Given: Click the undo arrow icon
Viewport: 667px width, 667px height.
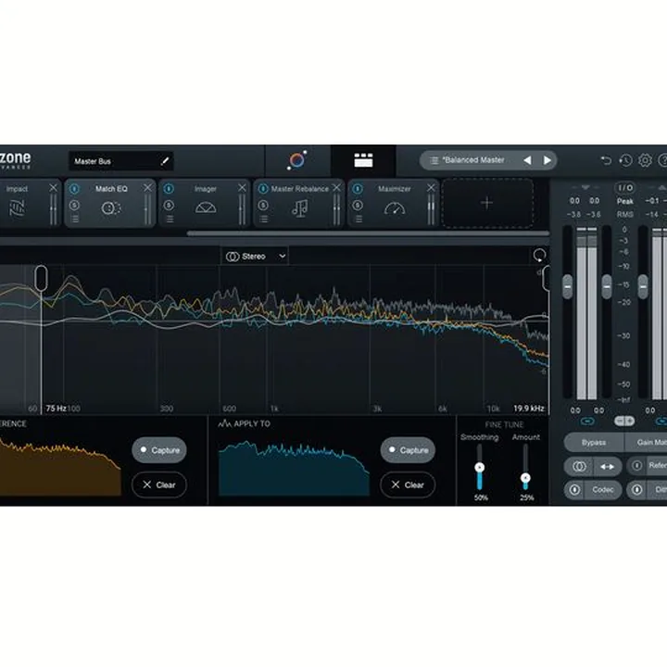Looking at the screenshot, I should (606, 160).
